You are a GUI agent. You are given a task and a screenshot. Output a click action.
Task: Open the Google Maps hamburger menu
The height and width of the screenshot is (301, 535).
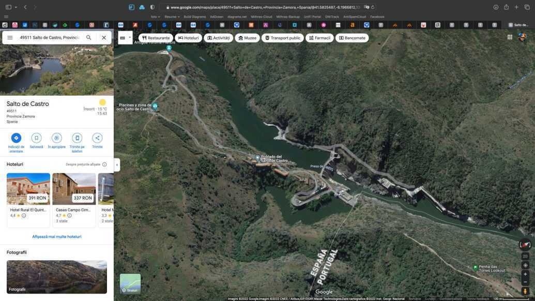pos(10,38)
